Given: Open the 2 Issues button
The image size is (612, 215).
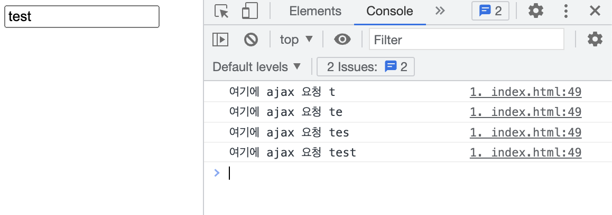Looking at the screenshot, I should pos(366,67).
